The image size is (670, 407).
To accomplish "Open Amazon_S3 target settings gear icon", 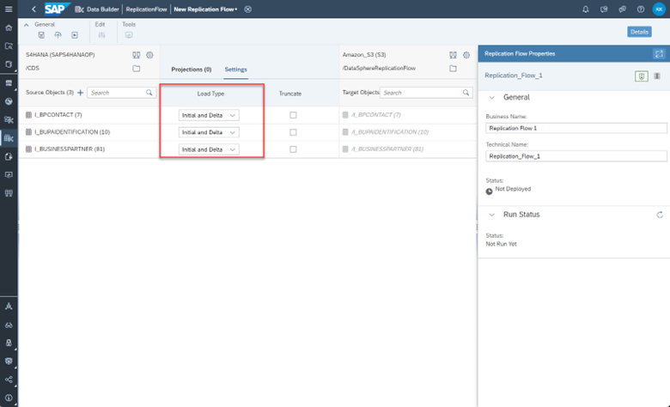I will tap(466, 55).
